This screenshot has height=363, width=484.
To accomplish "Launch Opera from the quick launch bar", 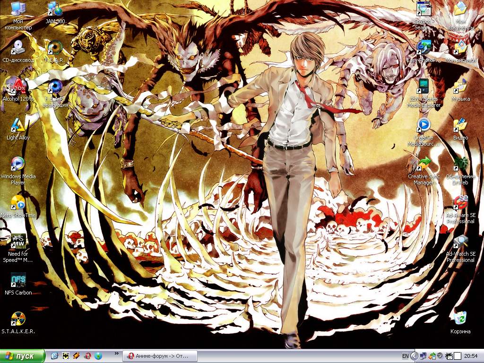I will pos(87,356).
